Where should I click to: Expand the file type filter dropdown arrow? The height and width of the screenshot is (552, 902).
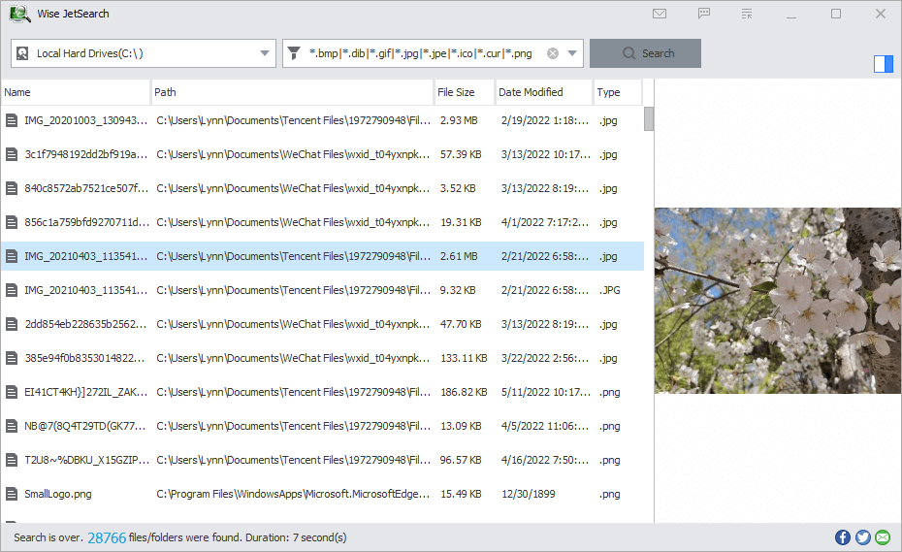pyautogui.click(x=572, y=53)
